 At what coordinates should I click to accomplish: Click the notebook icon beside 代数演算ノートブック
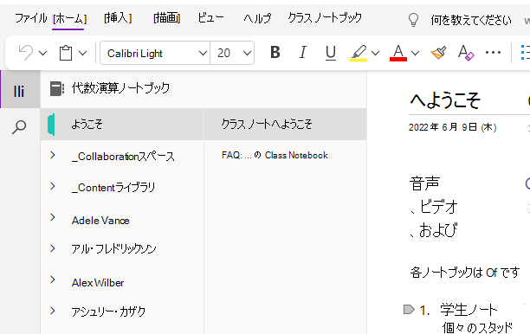(x=57, y=89)
